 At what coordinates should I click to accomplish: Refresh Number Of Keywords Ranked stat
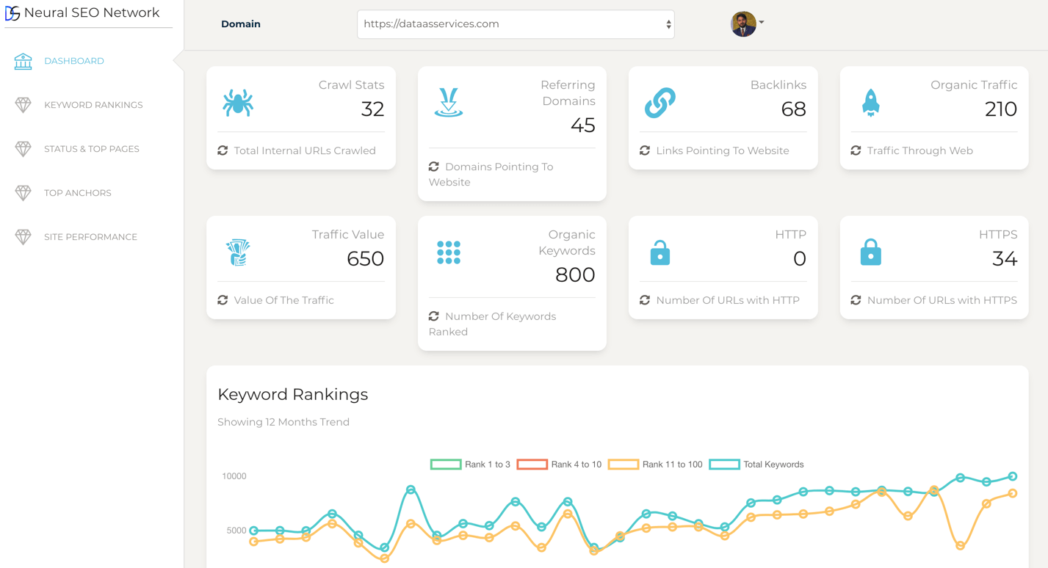[434, 316]
